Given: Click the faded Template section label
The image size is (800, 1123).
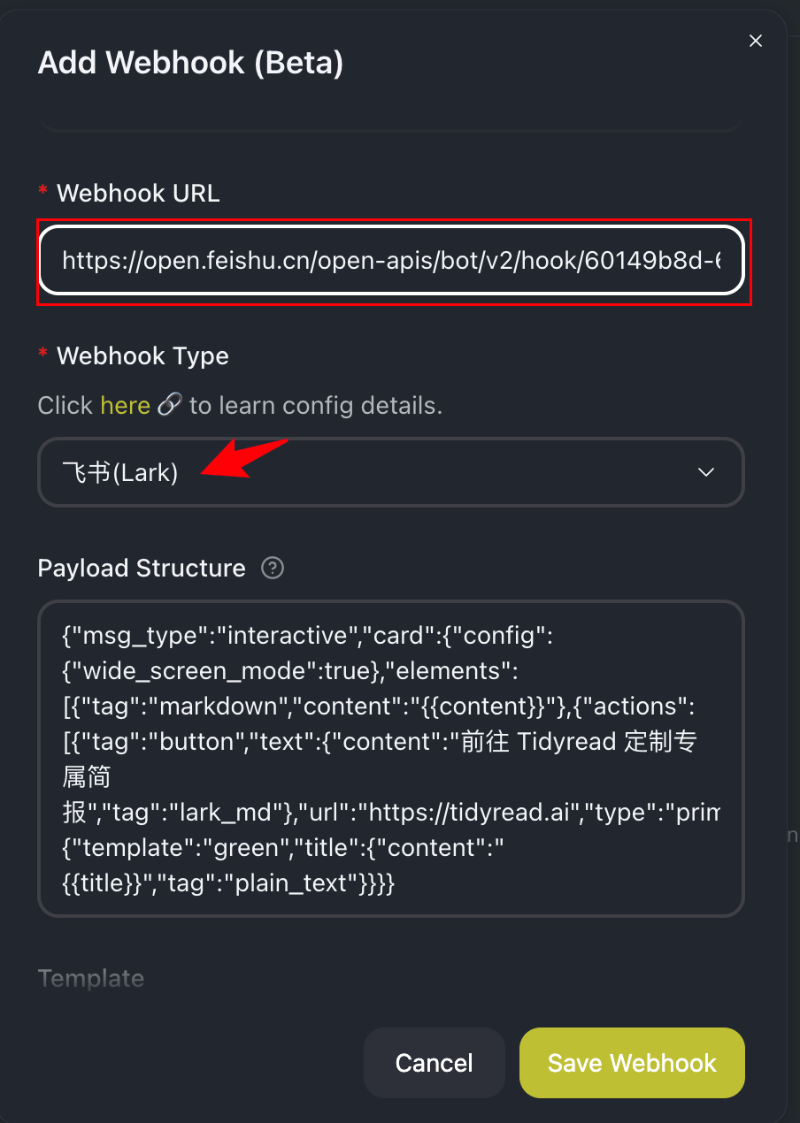Looking at the screenshot, I should 90,978.
